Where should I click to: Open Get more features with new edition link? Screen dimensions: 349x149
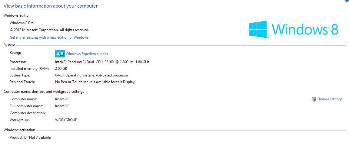point(49,37)
